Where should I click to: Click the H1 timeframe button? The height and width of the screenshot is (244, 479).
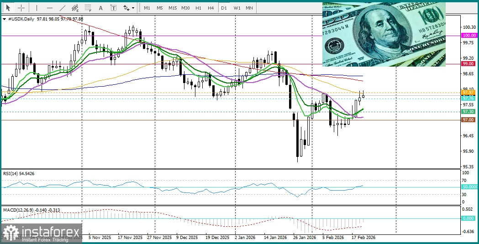point(198,8)
